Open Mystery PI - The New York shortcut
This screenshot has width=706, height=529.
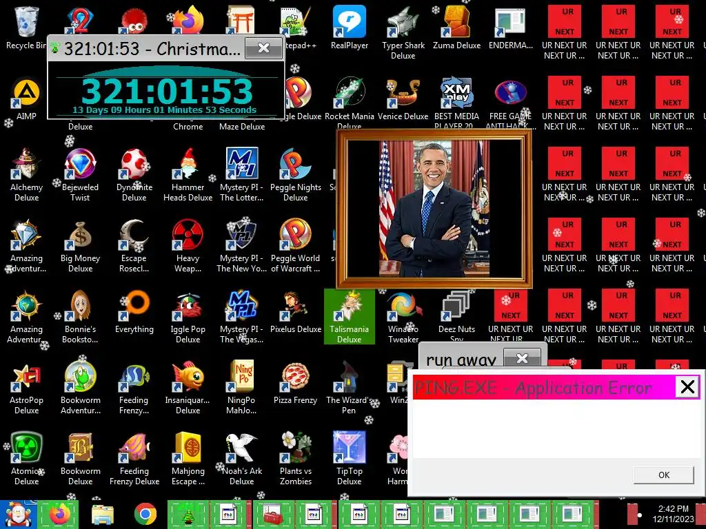tap(241, 245)
